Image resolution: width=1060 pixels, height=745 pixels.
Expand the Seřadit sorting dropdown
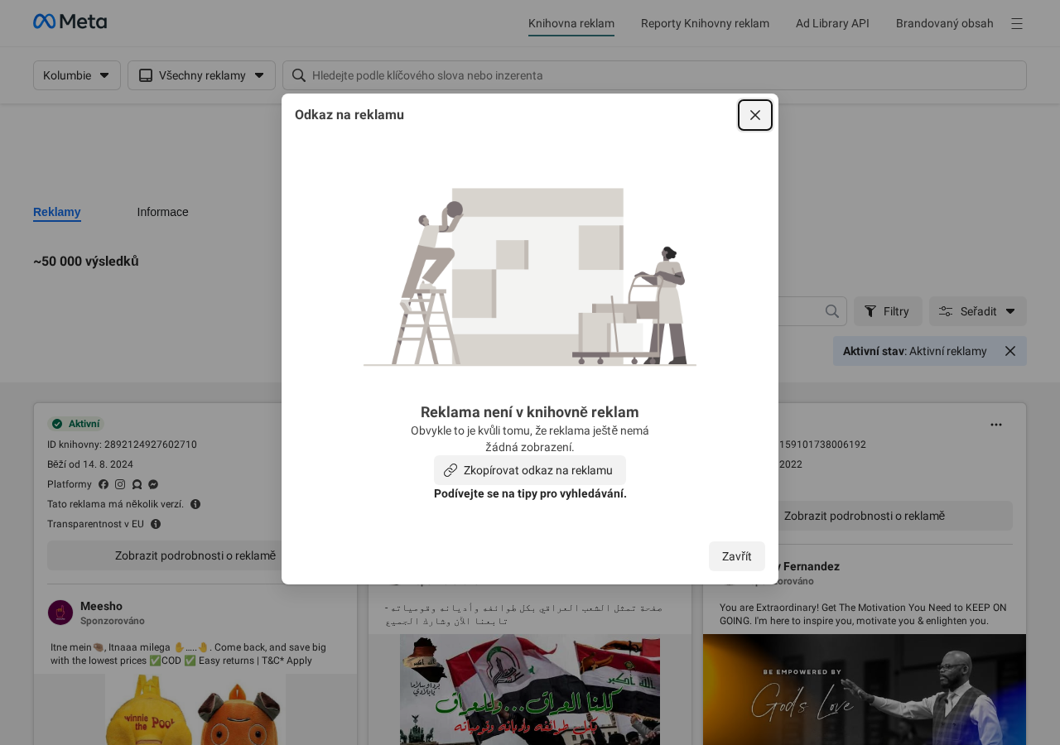(977, 311)
